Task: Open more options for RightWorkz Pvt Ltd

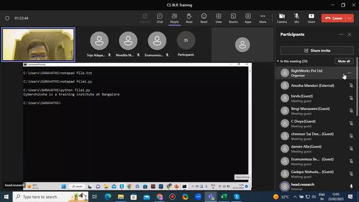Action: point(349,73)
